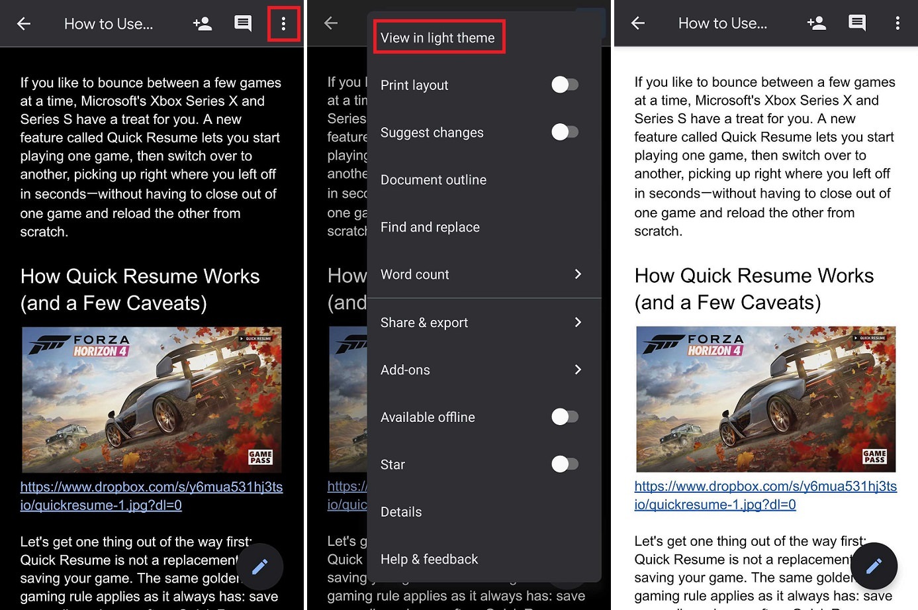Open Details from the overflow menu
Screen dimensions: 918x610
[x=484, y=512]
